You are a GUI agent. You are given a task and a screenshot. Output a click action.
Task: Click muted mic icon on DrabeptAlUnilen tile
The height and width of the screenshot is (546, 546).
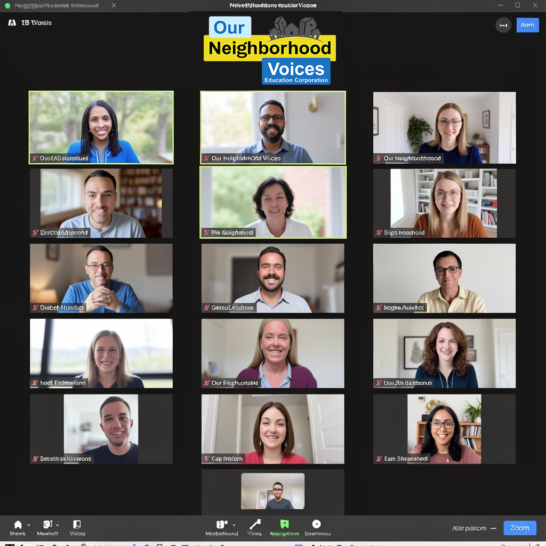[35, 308]
